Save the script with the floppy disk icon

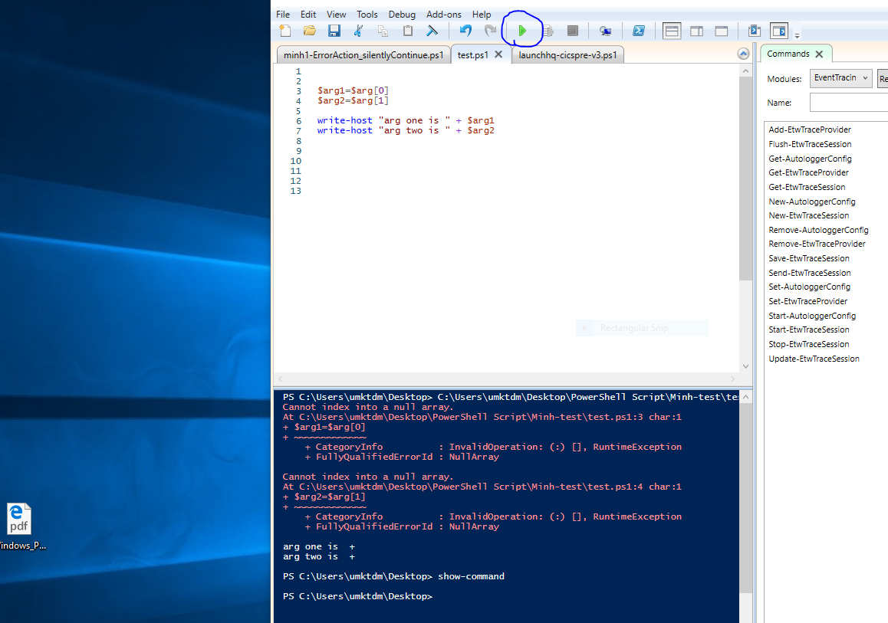pos(334,31)
